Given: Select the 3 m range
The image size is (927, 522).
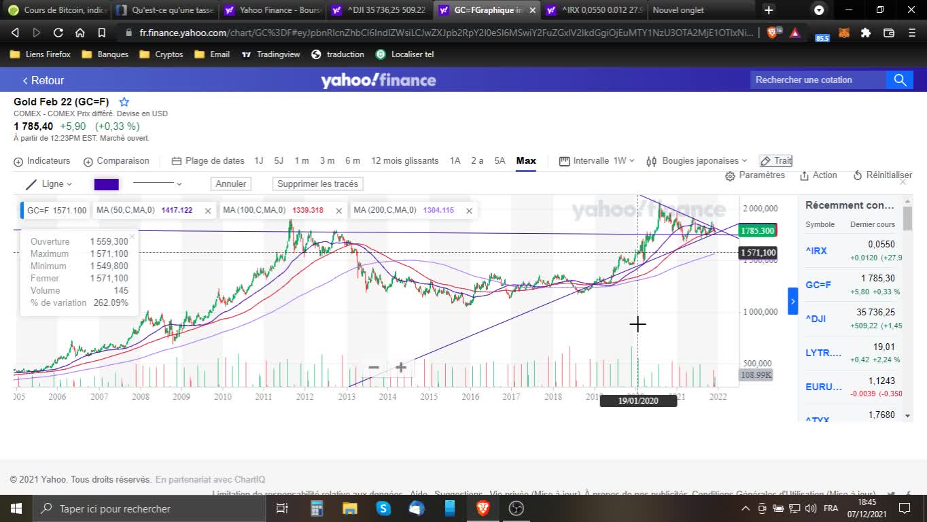Looking at the screenshot, I should pos(327,161).
